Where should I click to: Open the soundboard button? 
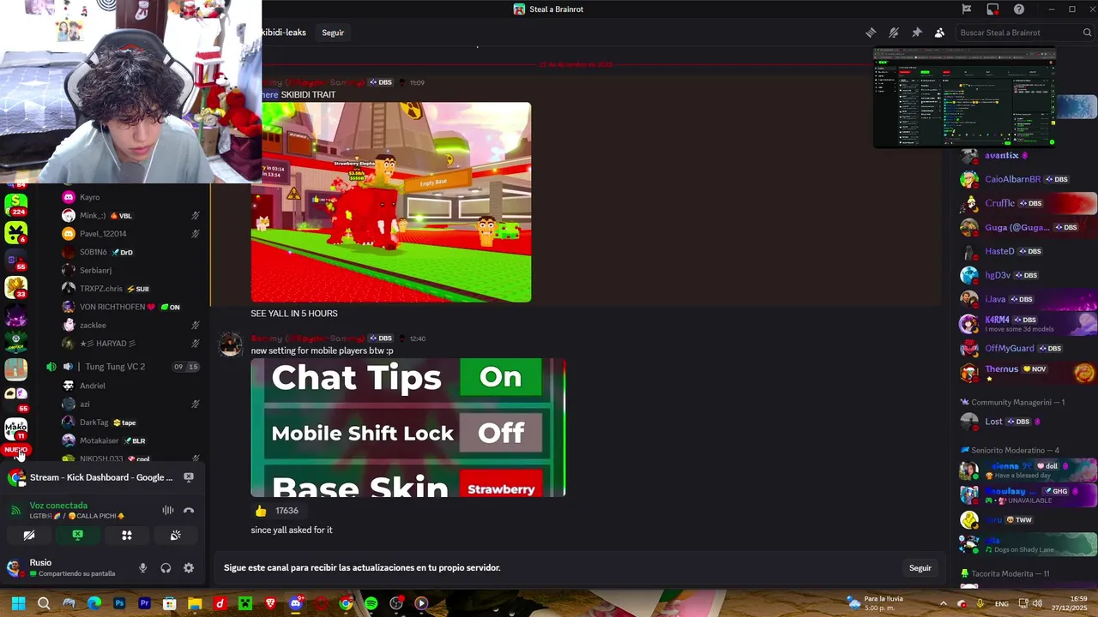[x=176, y=535]
